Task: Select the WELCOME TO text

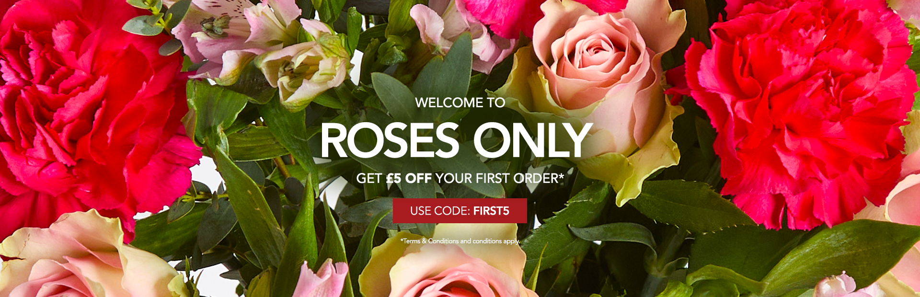Action: (x=460, y=103)
